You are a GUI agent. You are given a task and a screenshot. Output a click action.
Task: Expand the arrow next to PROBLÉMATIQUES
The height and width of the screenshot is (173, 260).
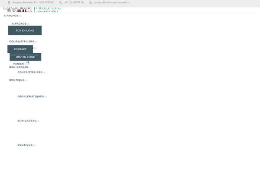(x=45, y=97)
